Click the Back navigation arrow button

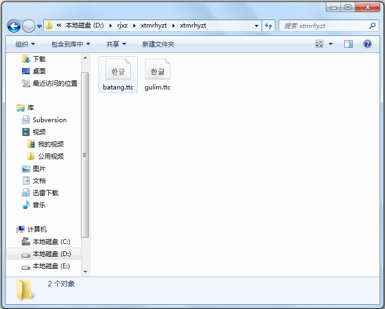pyautogui.click(x=14, y=25)
